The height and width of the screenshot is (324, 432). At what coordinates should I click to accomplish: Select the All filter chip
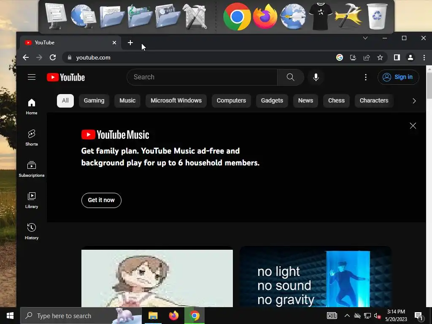(x=65, y=100)
